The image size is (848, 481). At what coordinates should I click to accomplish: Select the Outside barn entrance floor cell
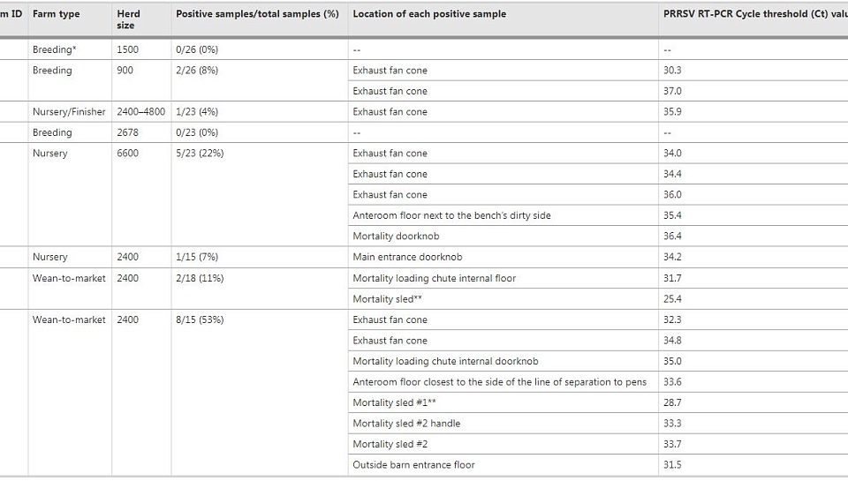tap(413, 465)
